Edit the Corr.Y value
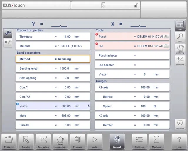The height and width of the screenshot is (151, 188). (x=53, y=87)
